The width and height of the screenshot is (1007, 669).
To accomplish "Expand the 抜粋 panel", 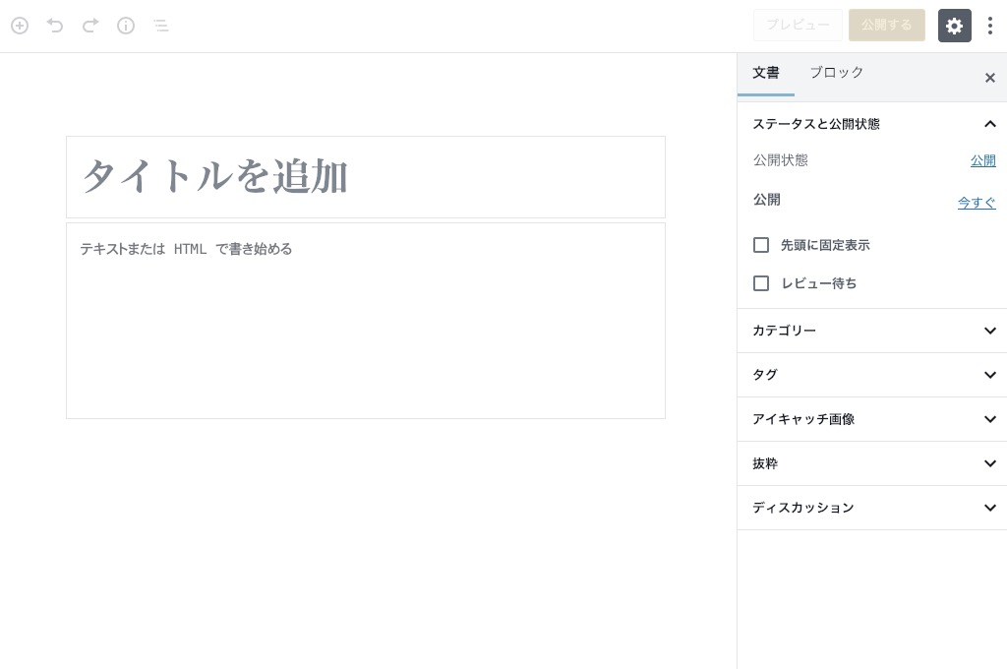I will pyautogui.click(x=872, y=463).
